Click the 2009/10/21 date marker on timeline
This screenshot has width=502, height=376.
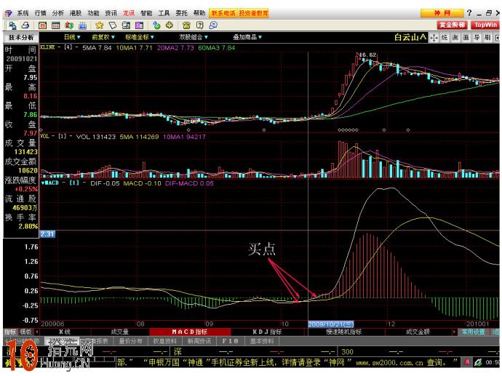click(332, 323)
